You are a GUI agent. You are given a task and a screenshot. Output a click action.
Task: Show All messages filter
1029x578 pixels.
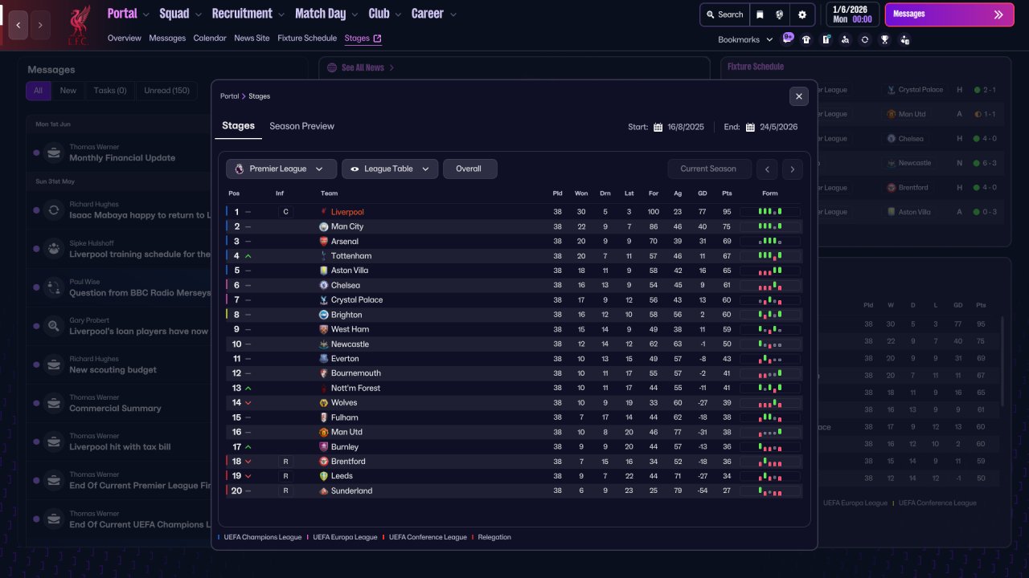(x=38, y=91)
